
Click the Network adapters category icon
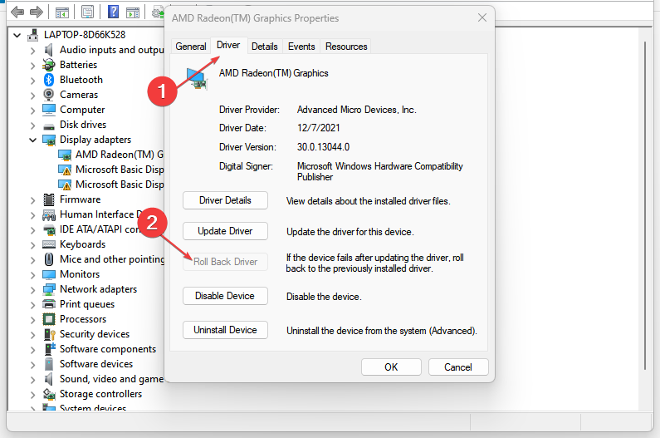pos(49,289)
